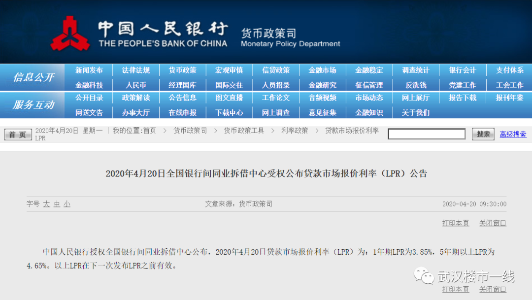
Task: Open the 货币政策 menu item
Action: 182,70
